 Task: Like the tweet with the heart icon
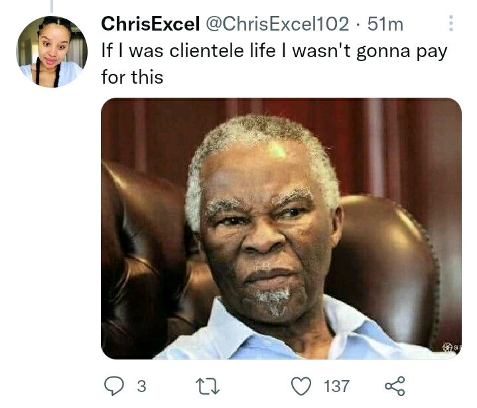click(x=301, y=386)
